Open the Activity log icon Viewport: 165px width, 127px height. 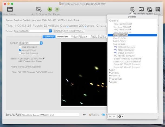click(158, 9)
